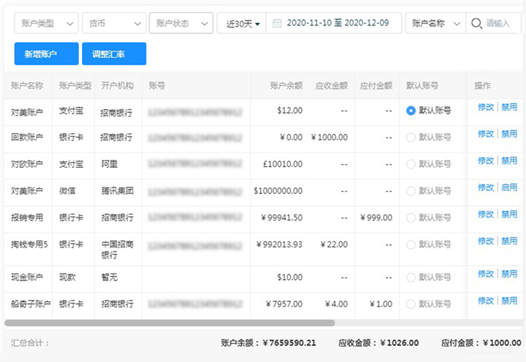
Task: Click 禁用 for 报销专用
Action: click(x=509, y=214)
